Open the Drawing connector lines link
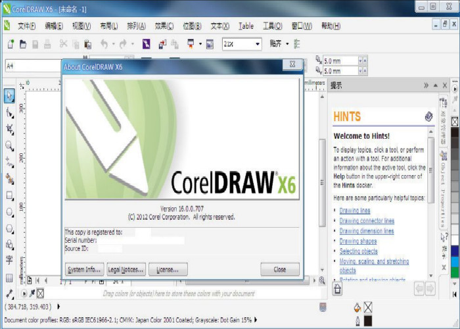Screen dimensions: 460x329 (367, 221)
